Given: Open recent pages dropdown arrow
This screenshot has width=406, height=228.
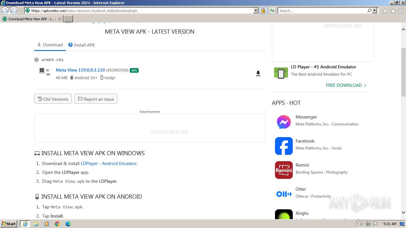Looking at the screenshot, I should [x=21, y=11].
